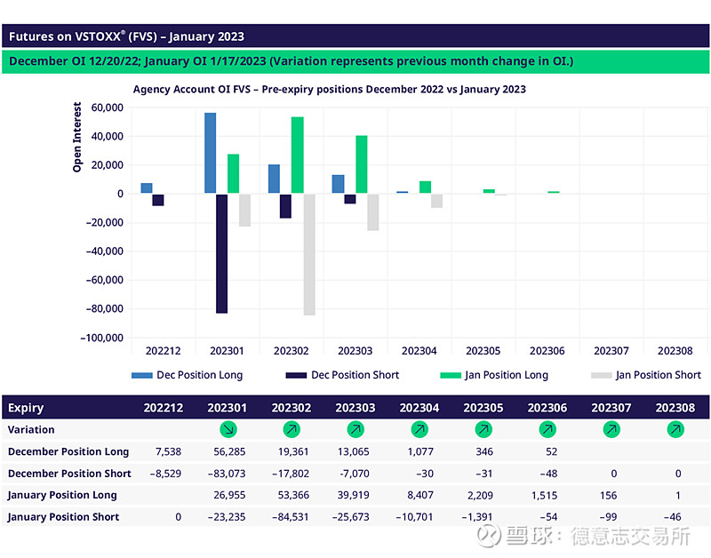Click the 202301 variation down arrow icon
Image resolution: width=711 pixels, height=558 pixels.
[228, 430]
